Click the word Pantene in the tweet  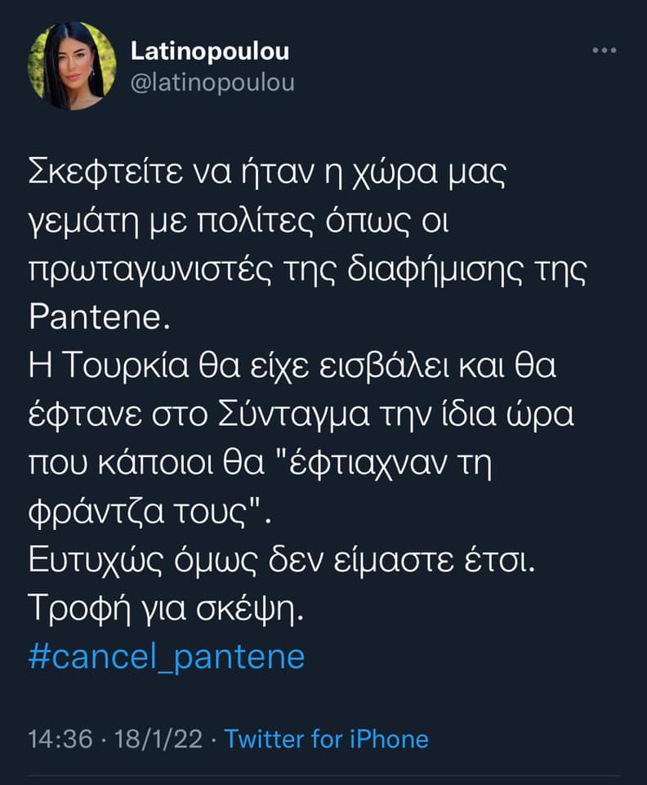97,318
